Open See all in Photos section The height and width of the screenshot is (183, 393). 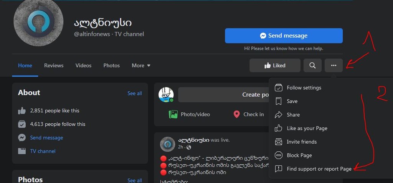(x=135, y=180)
